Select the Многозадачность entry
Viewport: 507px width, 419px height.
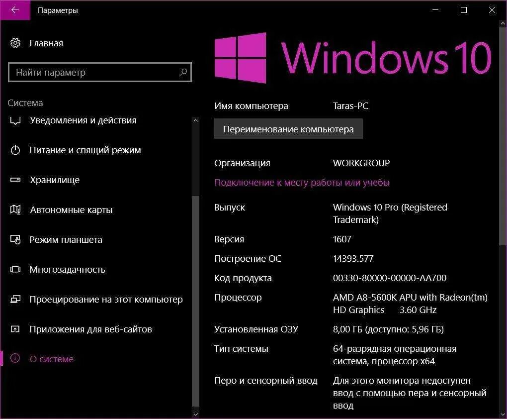click(68, 269)
